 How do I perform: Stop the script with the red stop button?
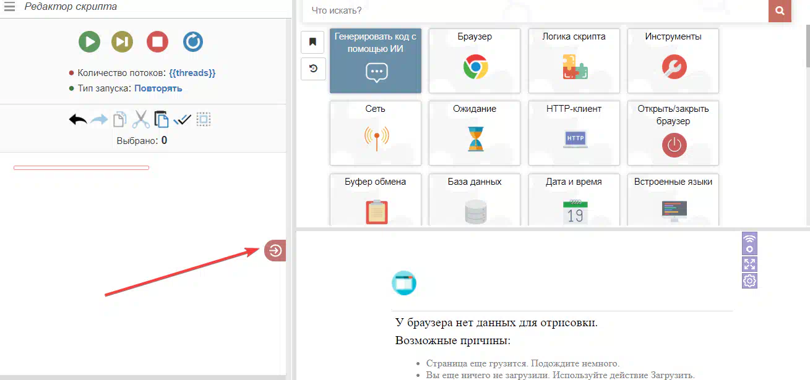[158, 42]
